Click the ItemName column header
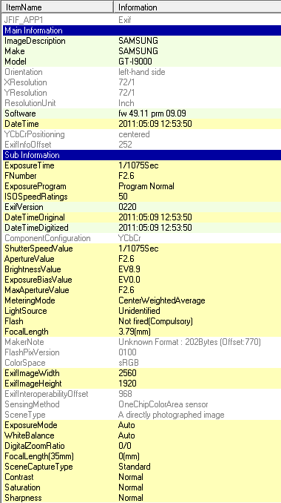Image resolution: width=281 pixels, height=503 pixels. click(x=58, y=7)
